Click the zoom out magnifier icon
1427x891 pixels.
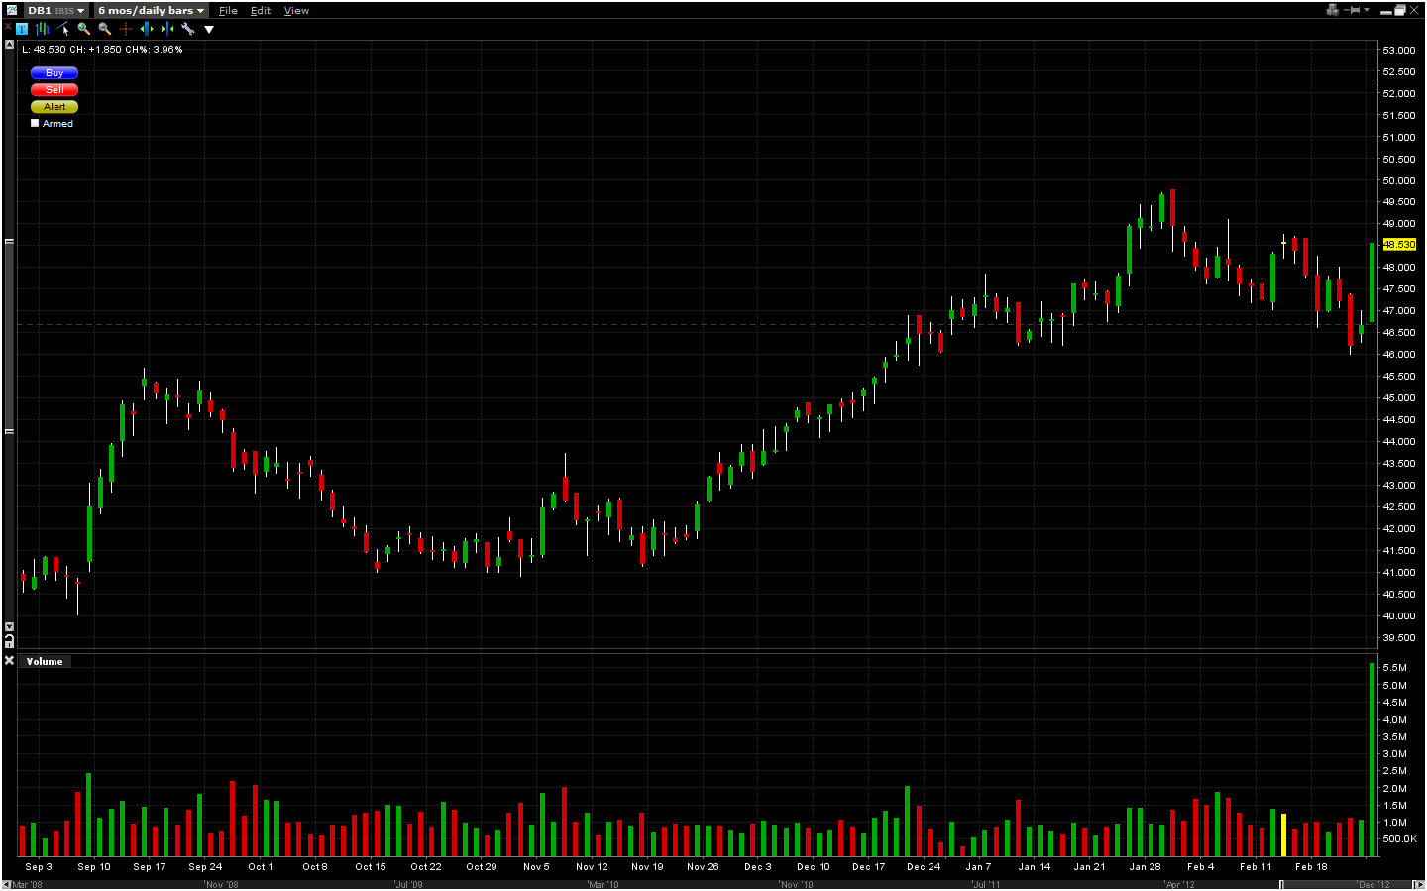point(105,29)
